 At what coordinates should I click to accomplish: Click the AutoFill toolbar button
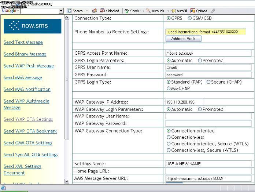tap(179, 11)
